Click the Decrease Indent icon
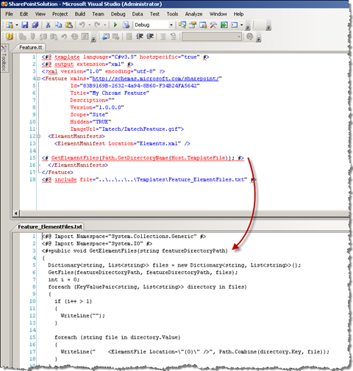 tap(140, 37)
